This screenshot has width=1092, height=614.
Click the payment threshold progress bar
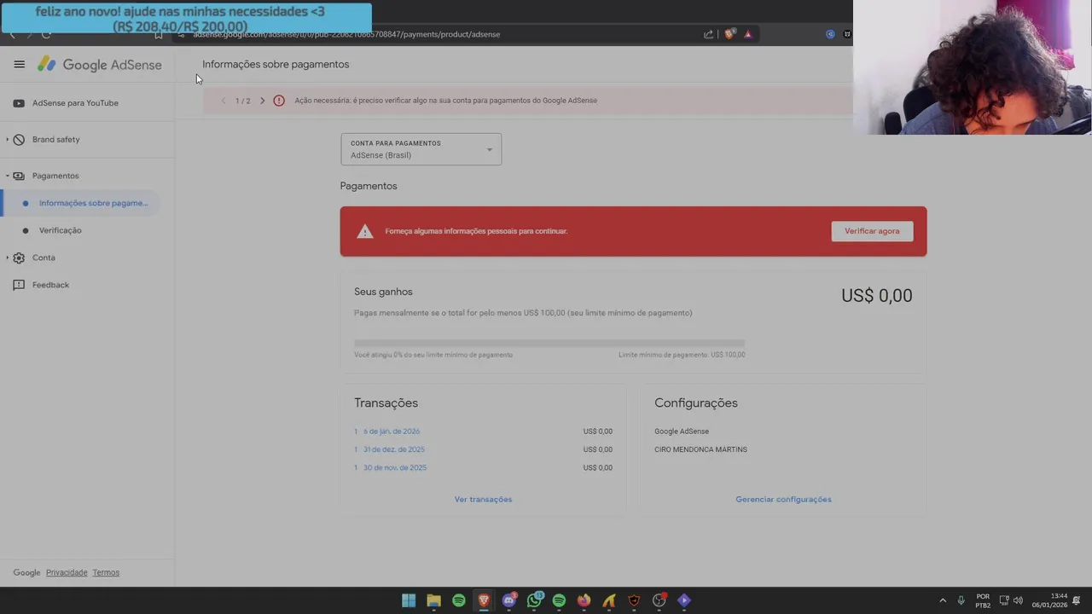click(x=549, y=343)
